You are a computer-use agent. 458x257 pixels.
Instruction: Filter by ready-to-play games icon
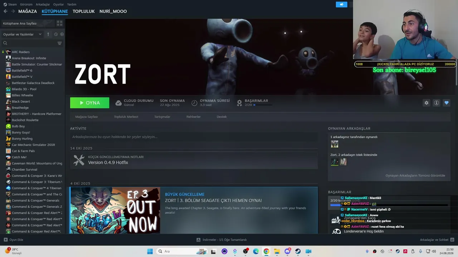point(62,34)
